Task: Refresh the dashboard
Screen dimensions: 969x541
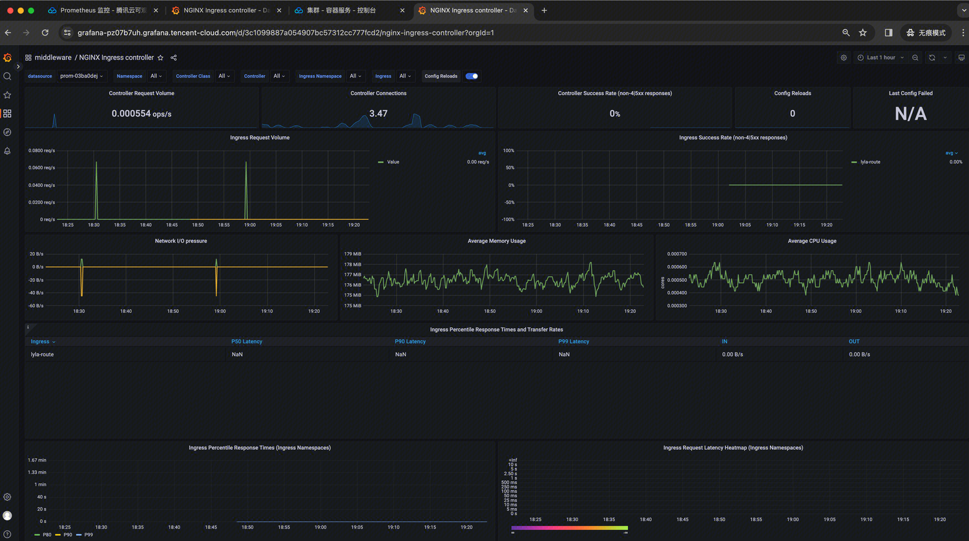Action: click(932, 58)
